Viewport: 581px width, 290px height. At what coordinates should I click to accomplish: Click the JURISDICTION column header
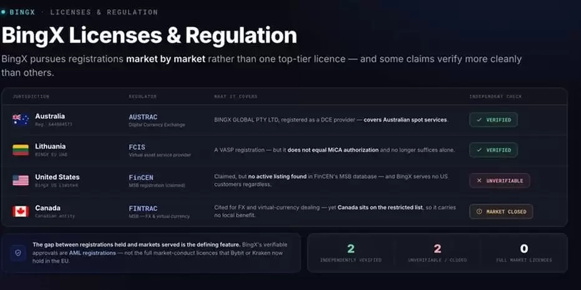coord(31,97)
